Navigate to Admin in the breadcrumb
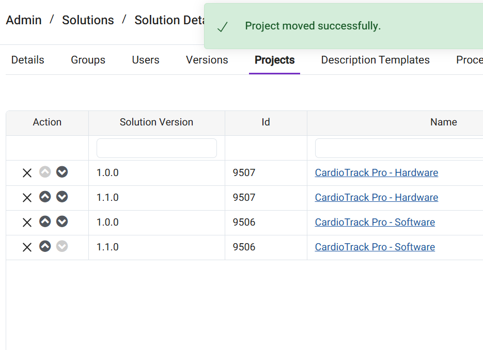The height and width of the screenshot is (350, 483). 24,20
